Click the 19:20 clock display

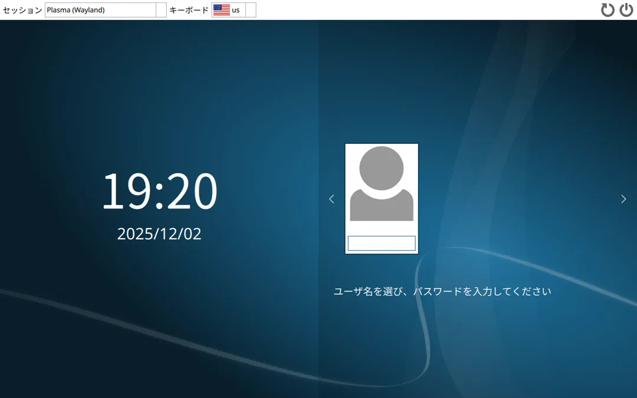159,192
